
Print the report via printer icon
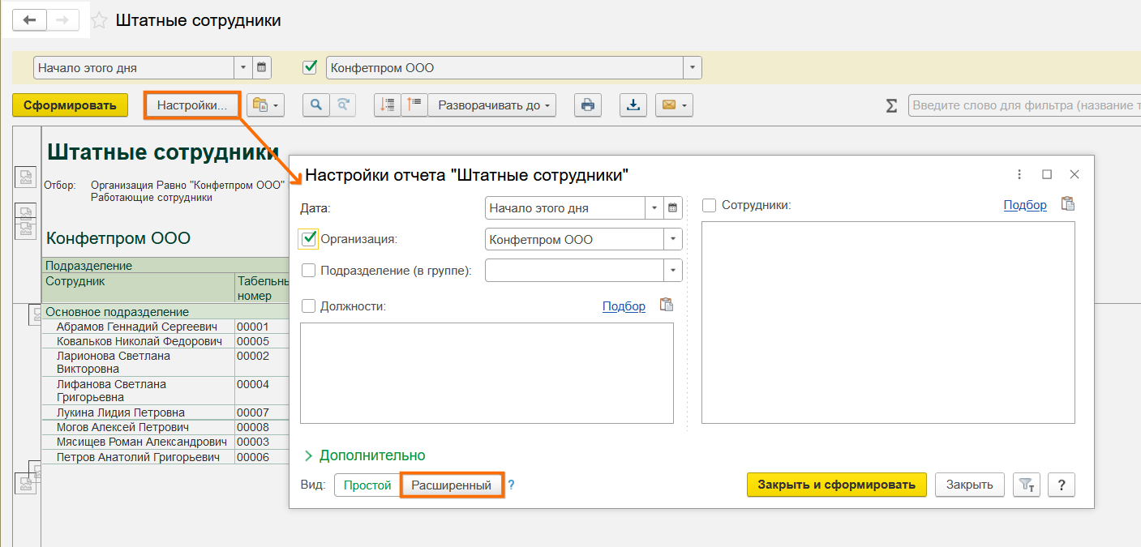point(588,105)
